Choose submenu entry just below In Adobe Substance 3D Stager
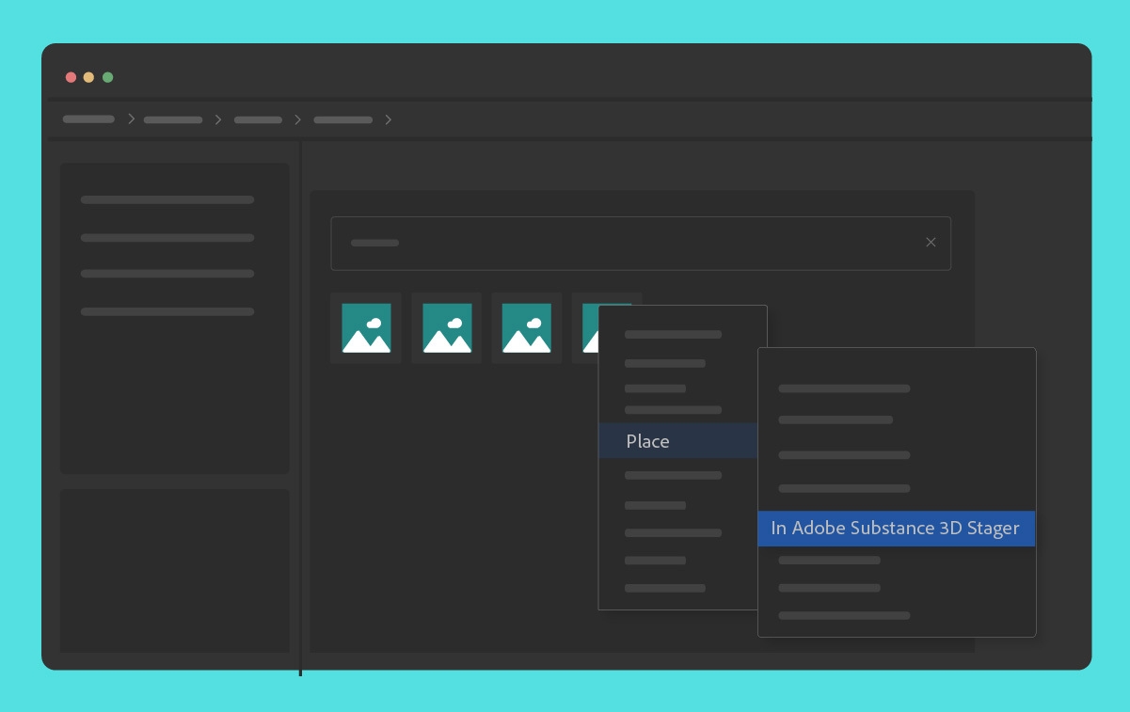1130x712 pixels. coord(829,561)
